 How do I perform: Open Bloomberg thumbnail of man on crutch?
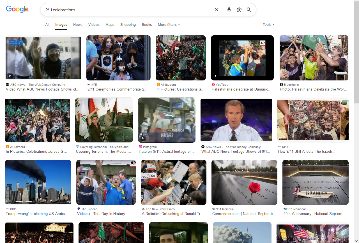314,58
